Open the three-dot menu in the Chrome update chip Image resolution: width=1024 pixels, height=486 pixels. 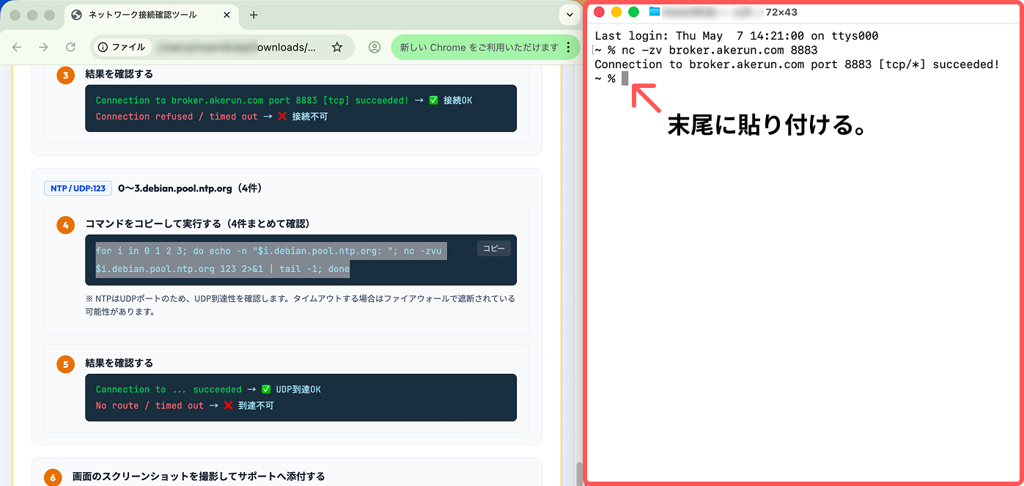click(569, 47)
